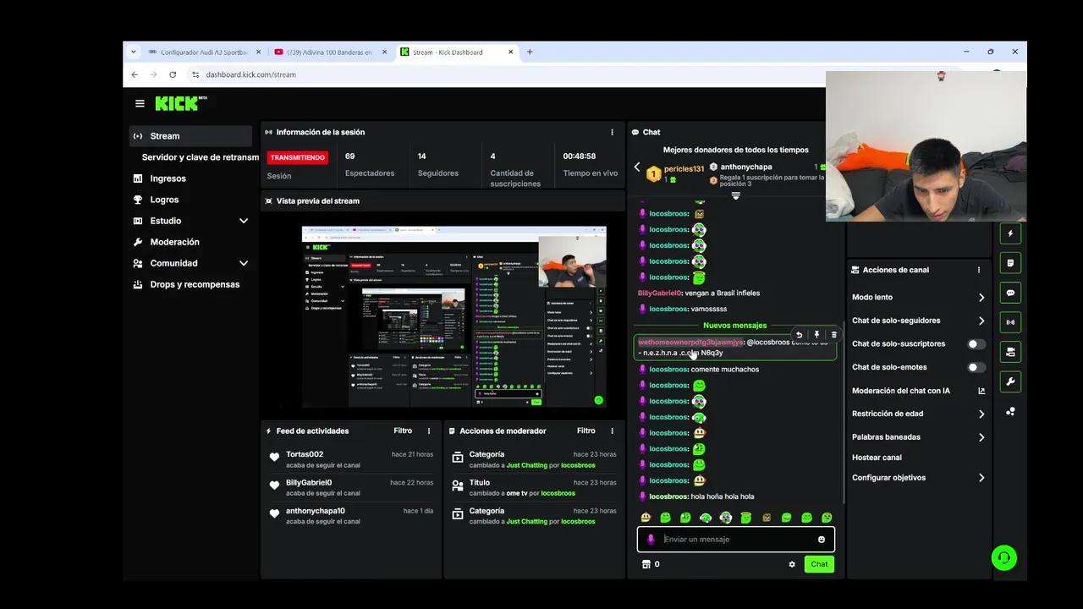The image size is (1083, 609).
Task: Pin the highlighted chat message
Action: 816,335
